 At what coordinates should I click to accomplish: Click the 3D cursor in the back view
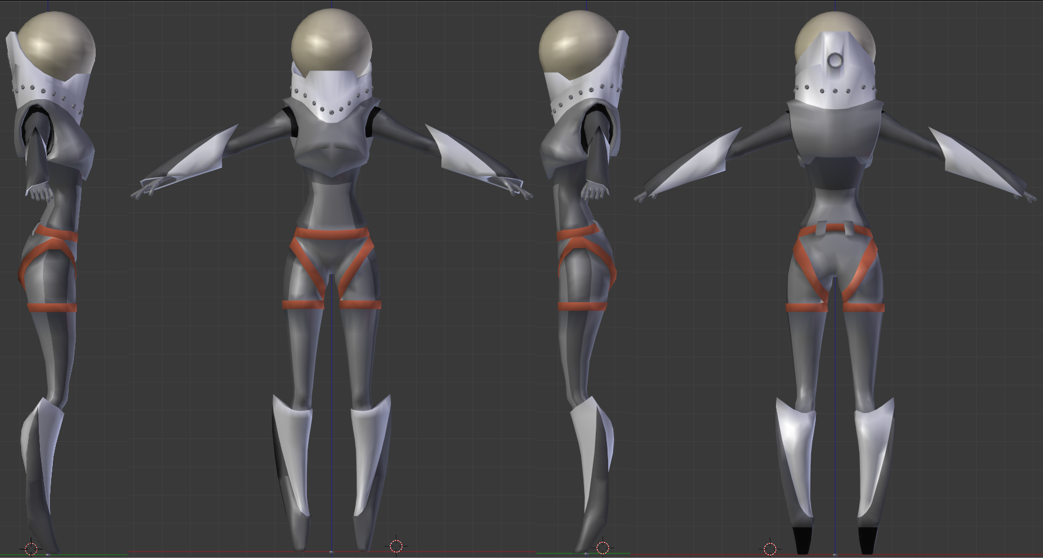[769, 549]
